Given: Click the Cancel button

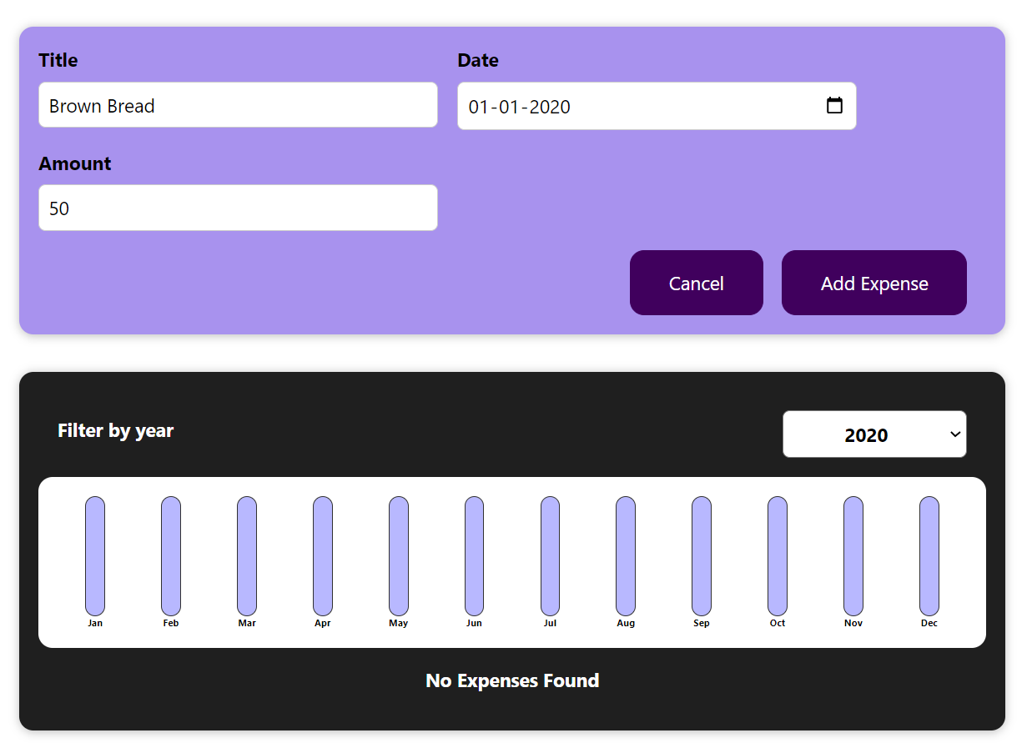Looking at the screenshot, I should [x=696, y=283].
